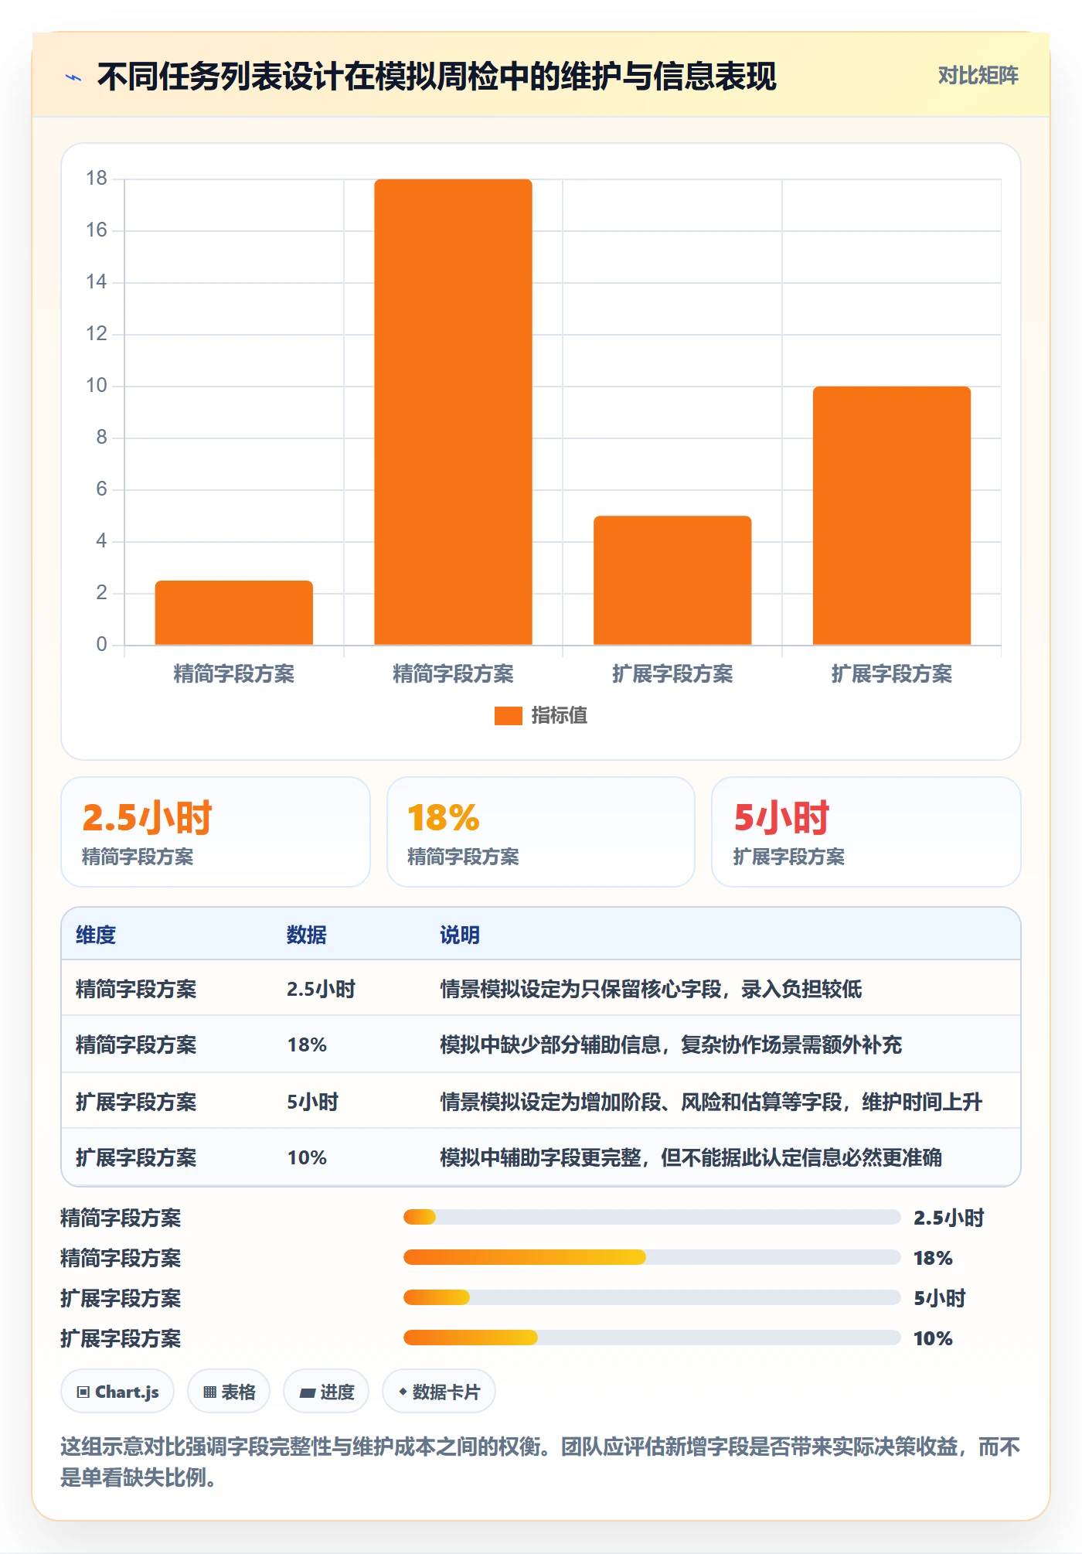Click the cell starting 模拟中辅助字段更完整
The height and width of the screenshot is (1554, 1082).
point(691,1157)
